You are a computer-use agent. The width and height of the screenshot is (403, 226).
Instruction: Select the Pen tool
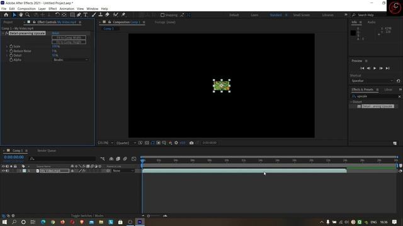79,15
